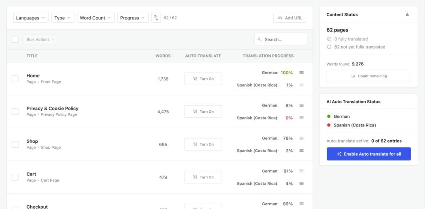Viewport: 425px width, 209px height.
Task: Open the Type filter dropdown
Action: click(x=63, y=18)
